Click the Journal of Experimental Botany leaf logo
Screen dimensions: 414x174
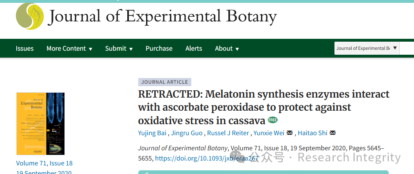click(30, 16)
